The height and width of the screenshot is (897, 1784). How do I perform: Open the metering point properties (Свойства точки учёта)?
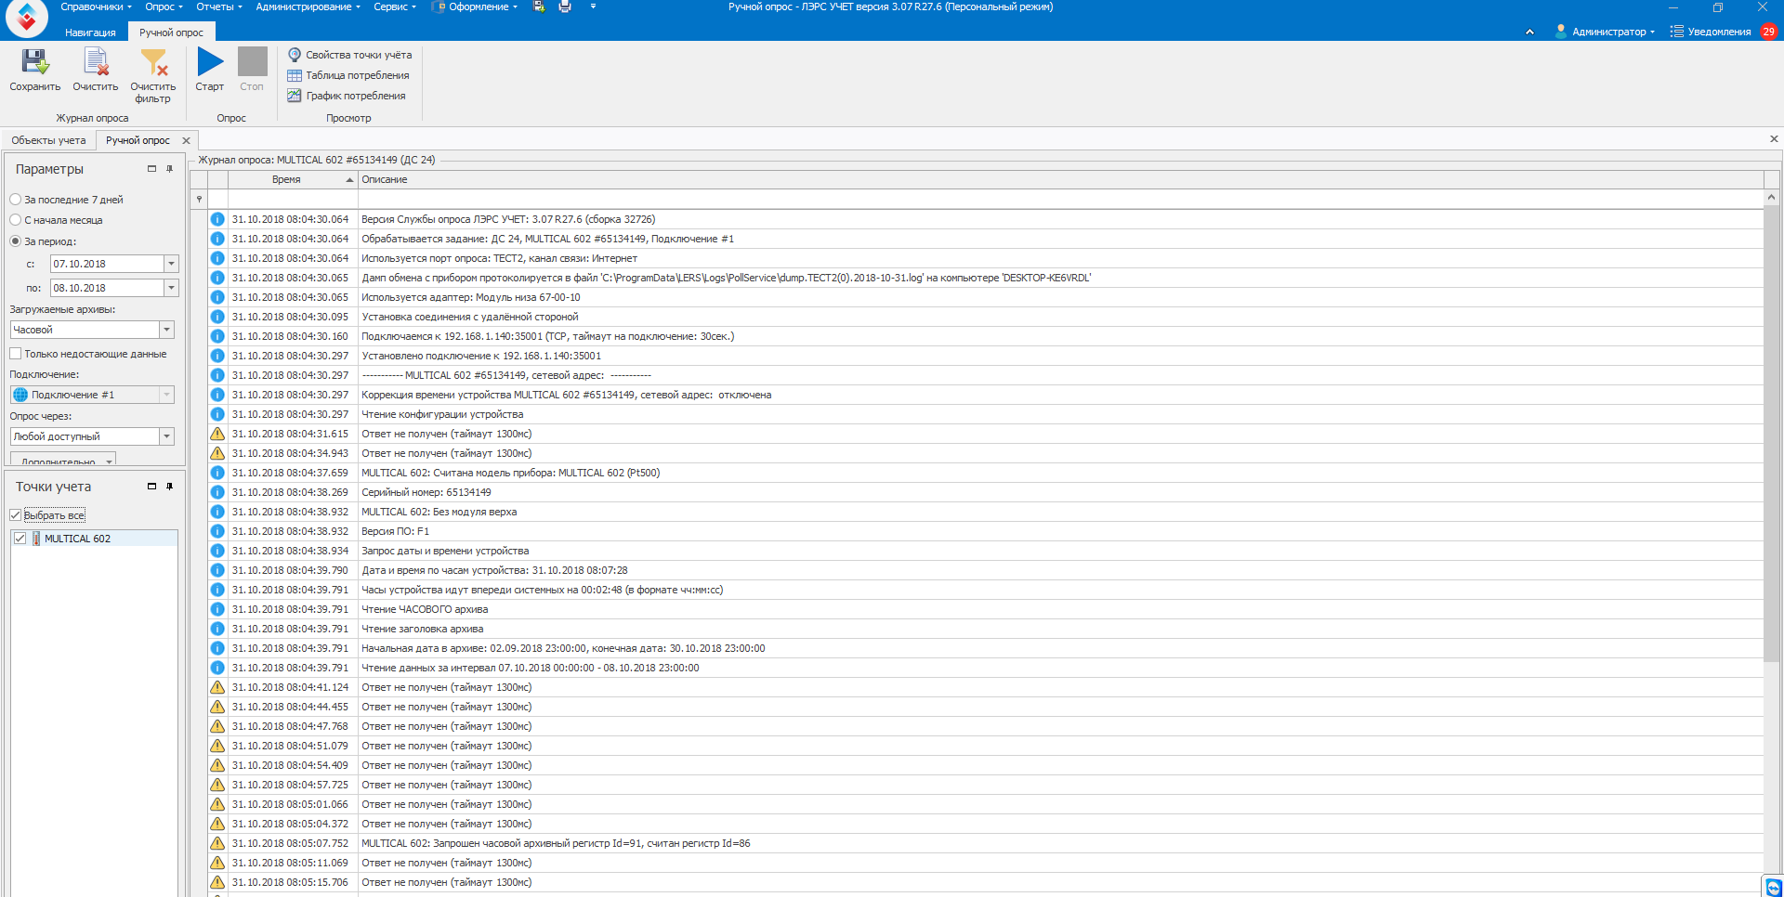349,55
